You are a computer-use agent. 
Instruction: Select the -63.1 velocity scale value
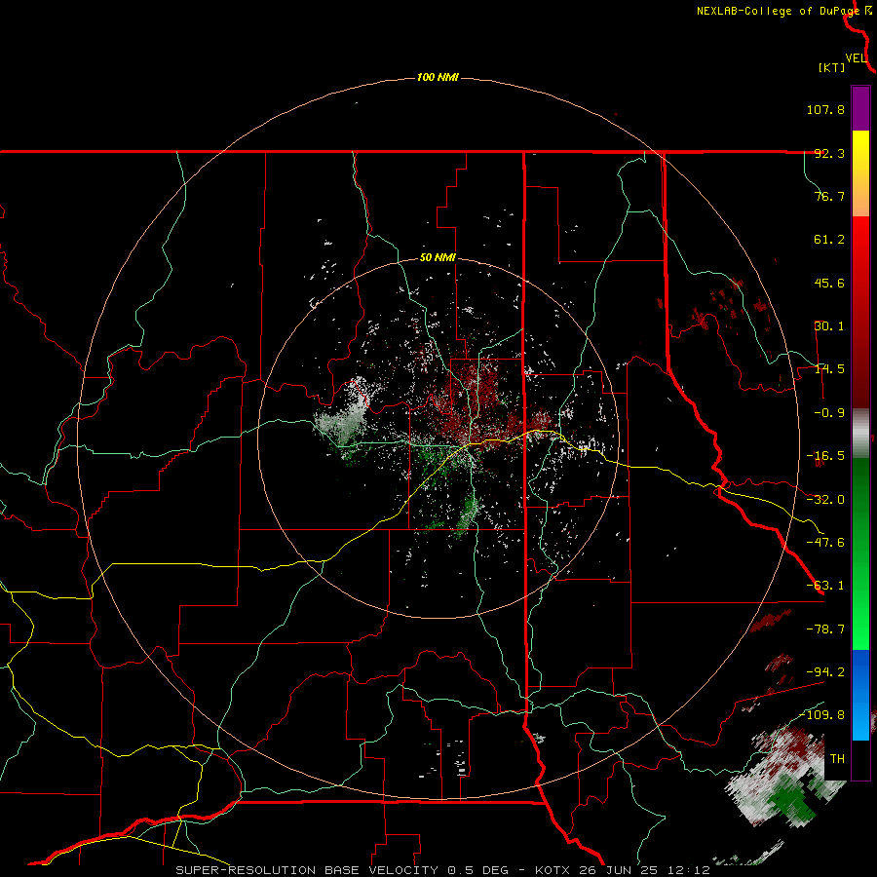825,586
